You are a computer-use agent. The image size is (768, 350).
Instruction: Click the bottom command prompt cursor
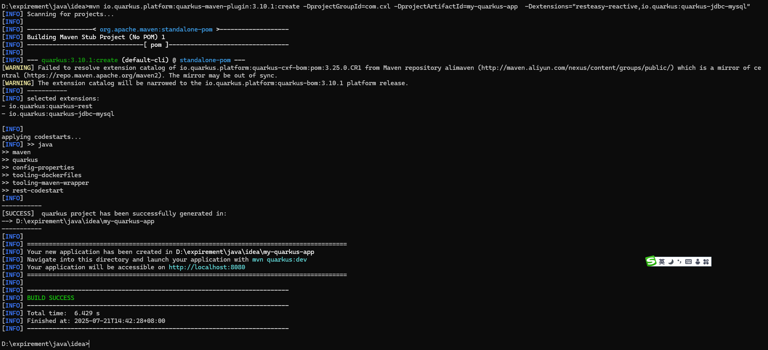click(x=89, y=344)
